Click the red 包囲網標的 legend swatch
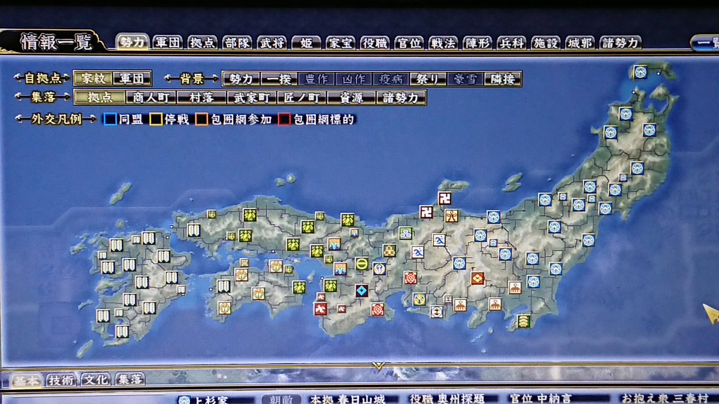This screenshot has width=719, height=404. 284,119
